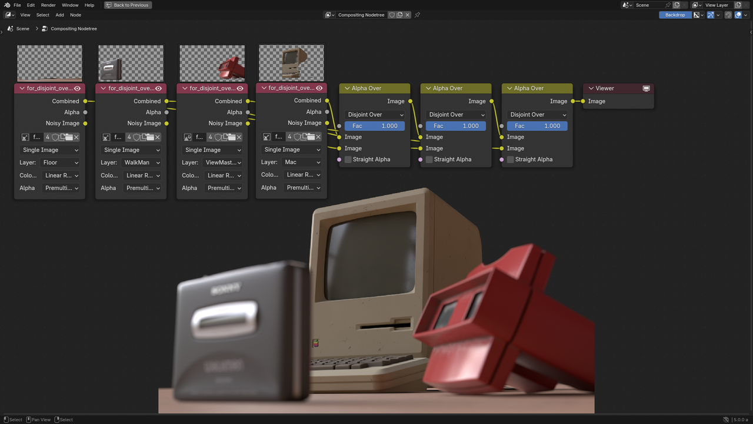Click the Select menu in node editor

(43, 15)
